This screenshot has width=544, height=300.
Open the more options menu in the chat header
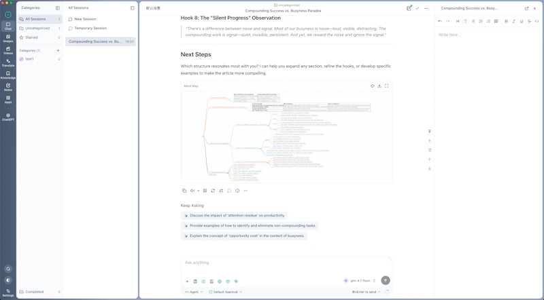point(426,8)
